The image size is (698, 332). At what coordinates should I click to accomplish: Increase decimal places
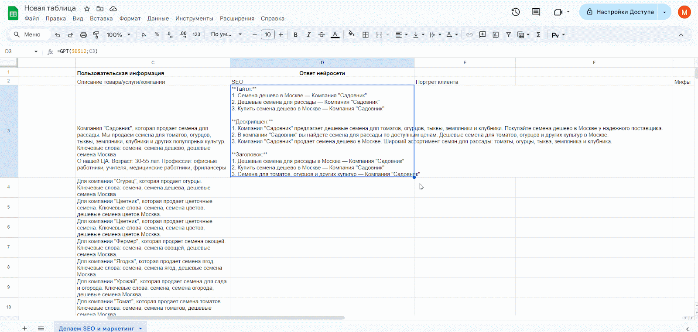[x=183, y=34]
